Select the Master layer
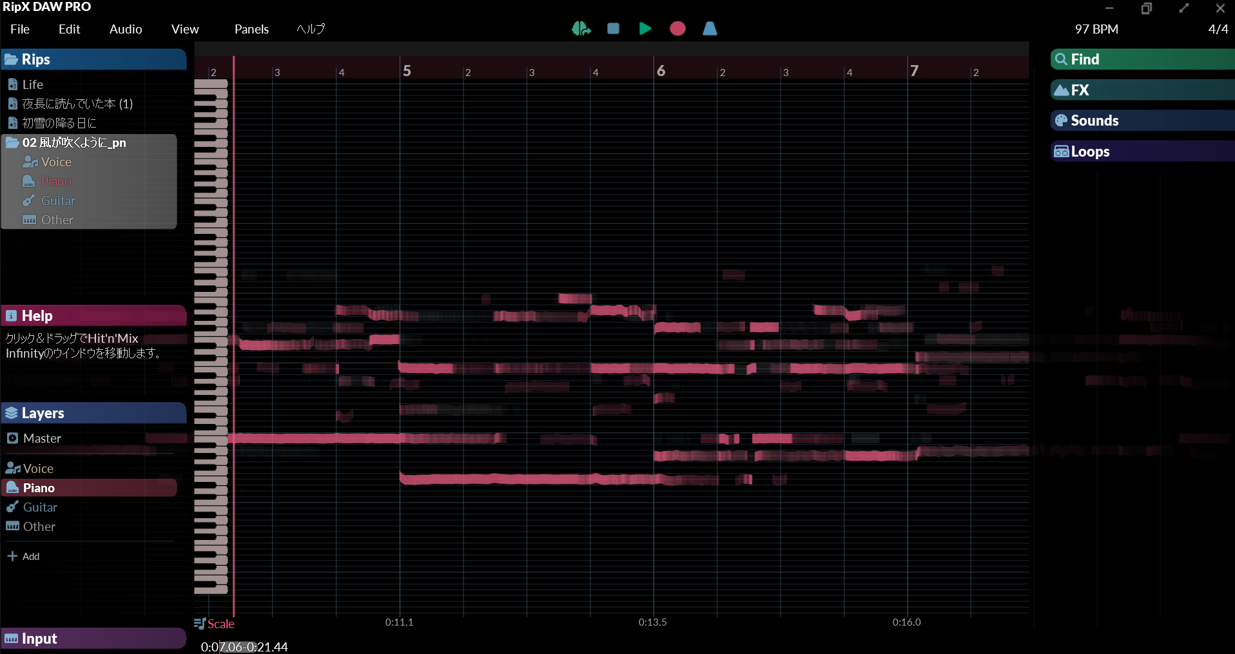The width and height of the screenshot is (1235, 654). (42, 438)
